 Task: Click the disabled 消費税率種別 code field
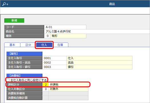pyautogui.click(x=45, y=93)
